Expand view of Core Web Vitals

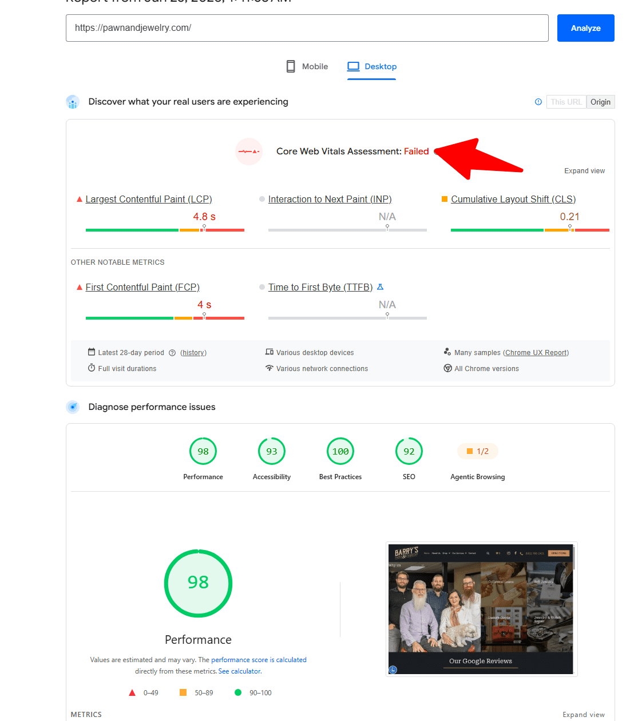[584, 171]
